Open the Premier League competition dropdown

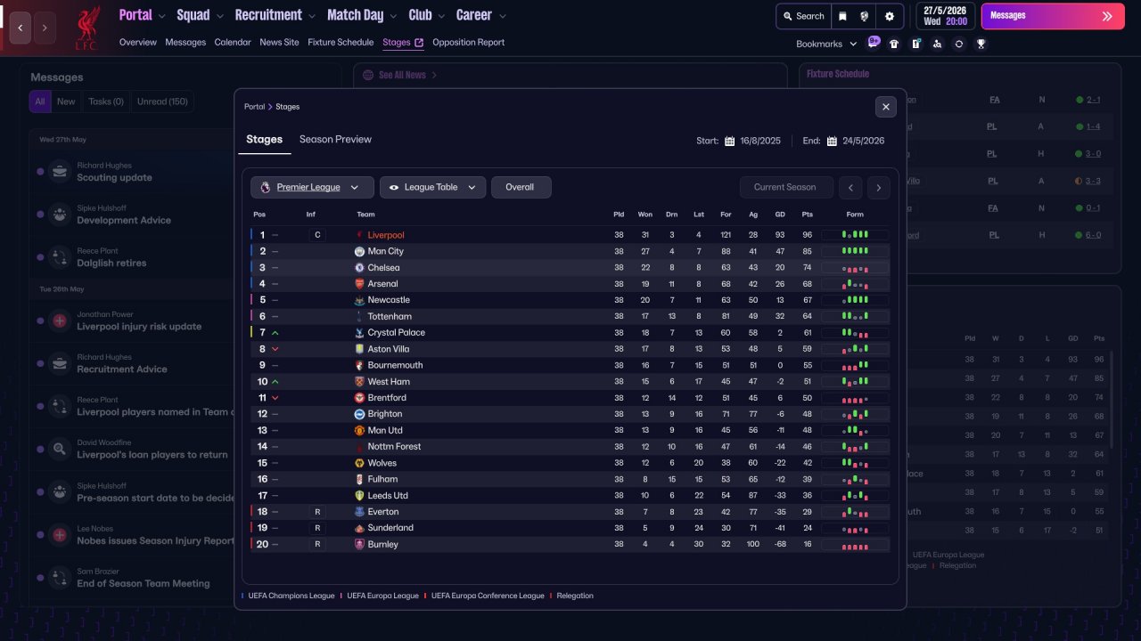[x=312, y=187]
